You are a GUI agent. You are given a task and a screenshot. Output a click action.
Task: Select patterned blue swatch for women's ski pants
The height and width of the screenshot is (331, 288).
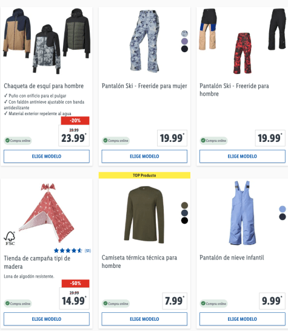pyautogui.click(x=184, y=33)
